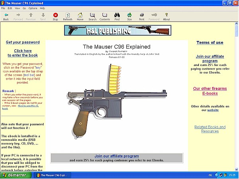Click the Find binoculars icon
The height and width of the screenshot is (179, 239).
(117, 15)
